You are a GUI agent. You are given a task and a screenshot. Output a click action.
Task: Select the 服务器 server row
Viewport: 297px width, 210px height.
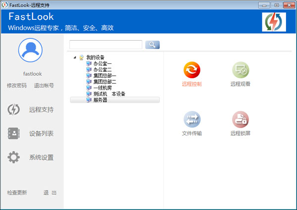tap(115, 100)
